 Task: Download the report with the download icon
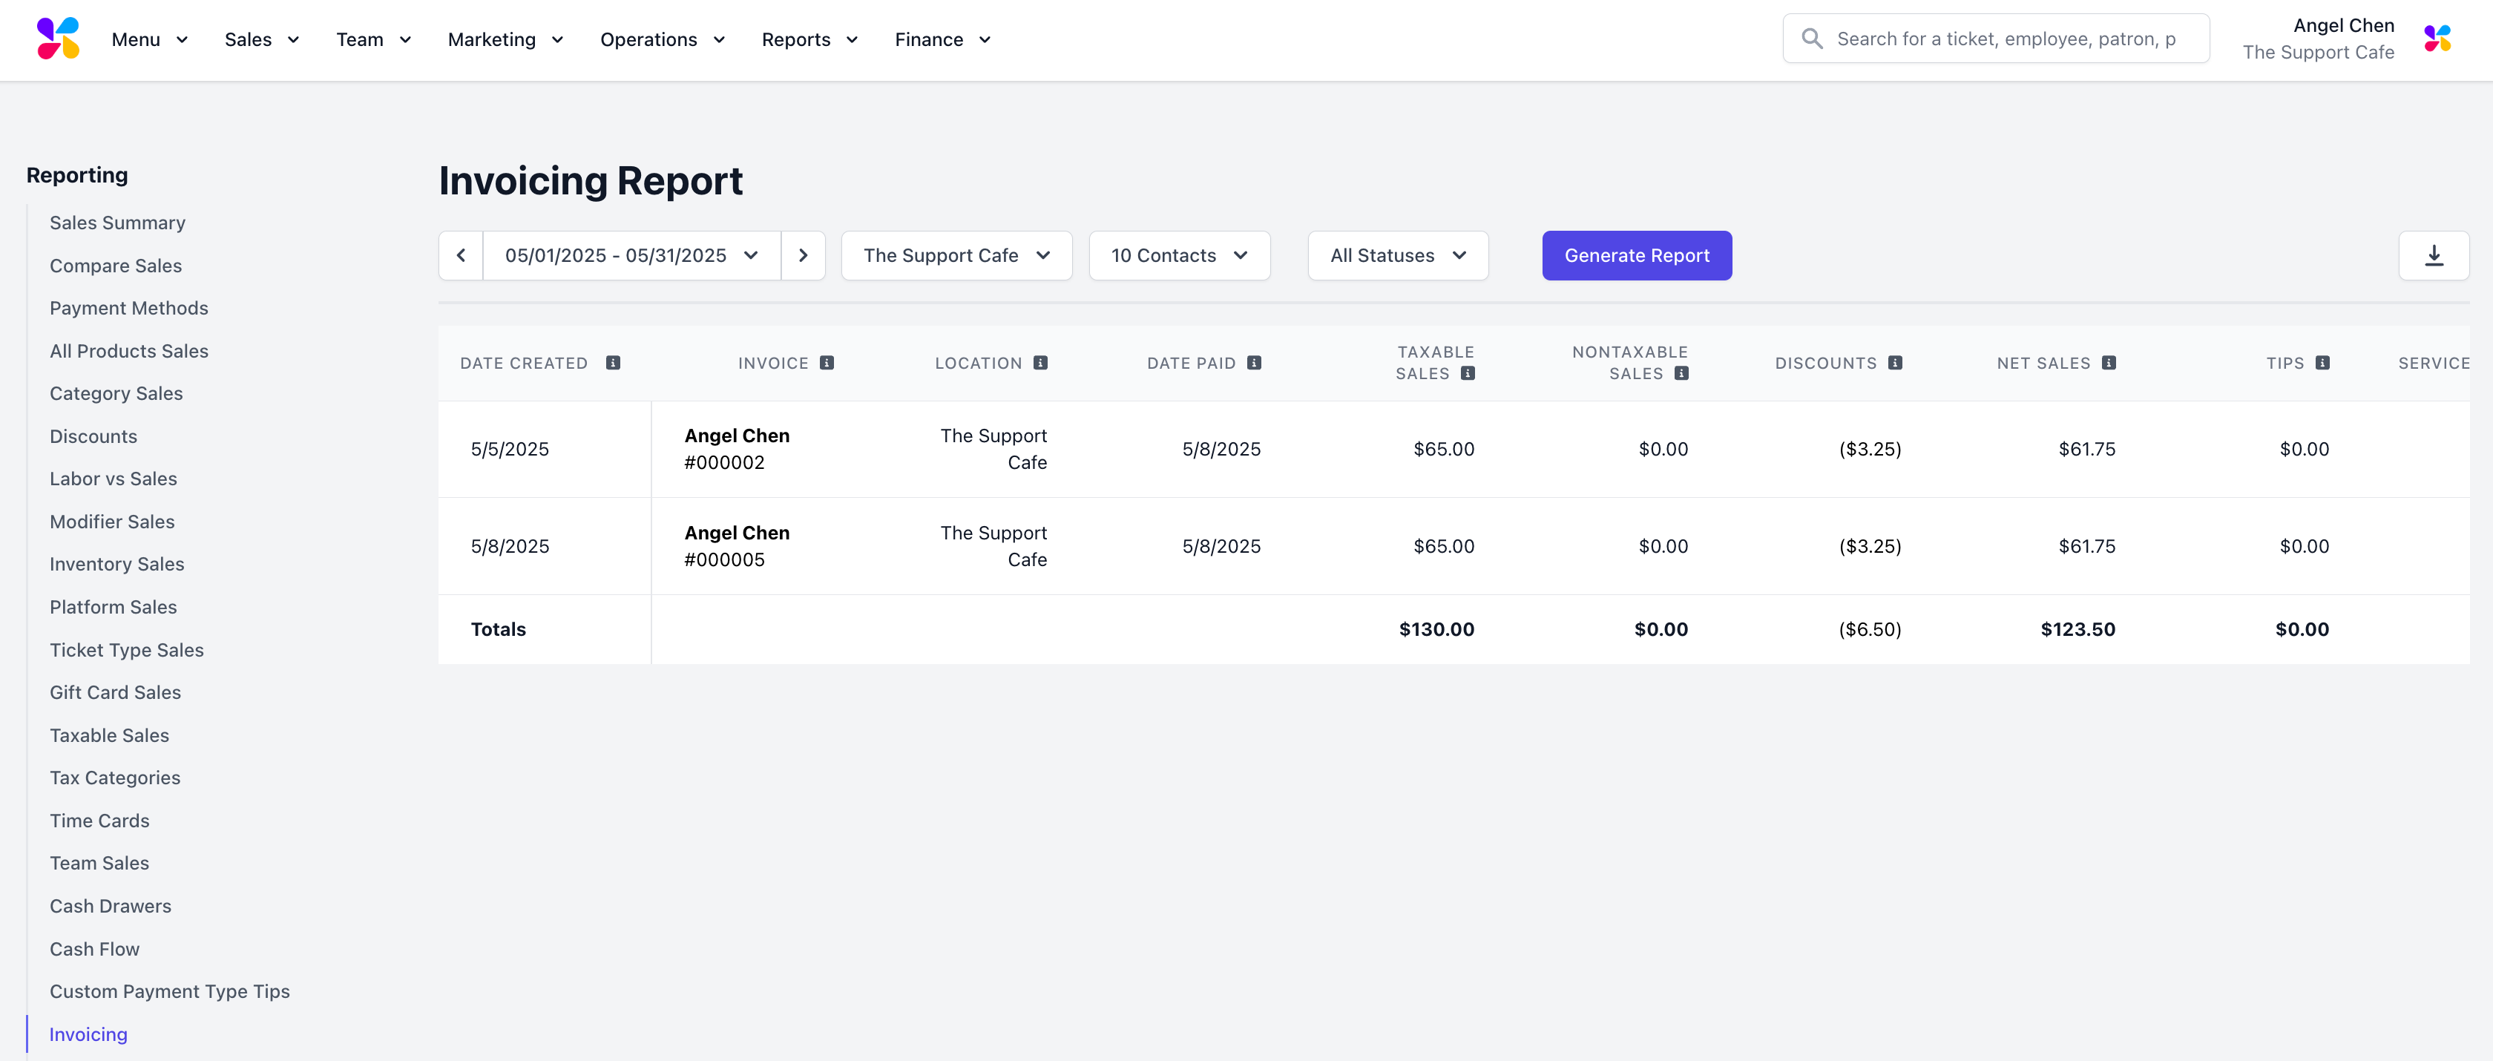tap(2433, 255)
